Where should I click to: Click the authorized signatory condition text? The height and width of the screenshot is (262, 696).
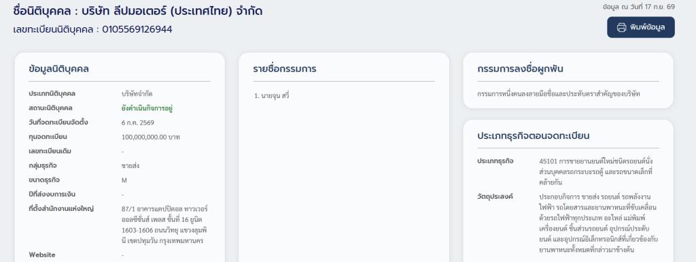point(559,94)
